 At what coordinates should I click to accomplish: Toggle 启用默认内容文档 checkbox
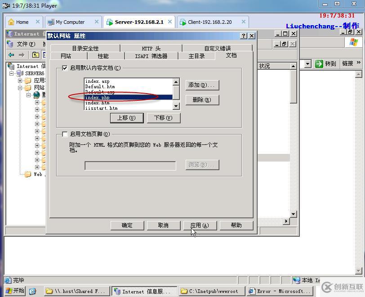65,68
